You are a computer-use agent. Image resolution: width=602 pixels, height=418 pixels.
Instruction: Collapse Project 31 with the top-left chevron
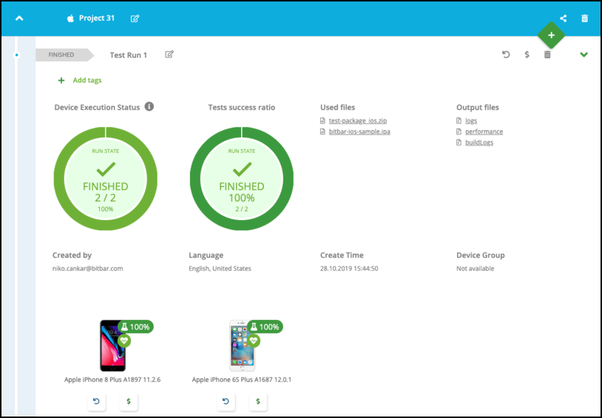tap(19, 18)
